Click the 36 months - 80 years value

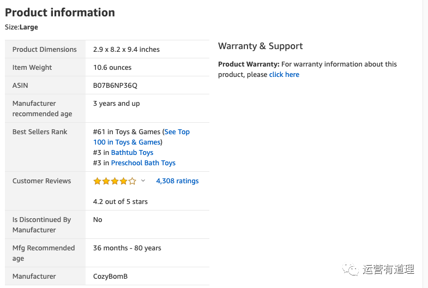click(127, 248)
